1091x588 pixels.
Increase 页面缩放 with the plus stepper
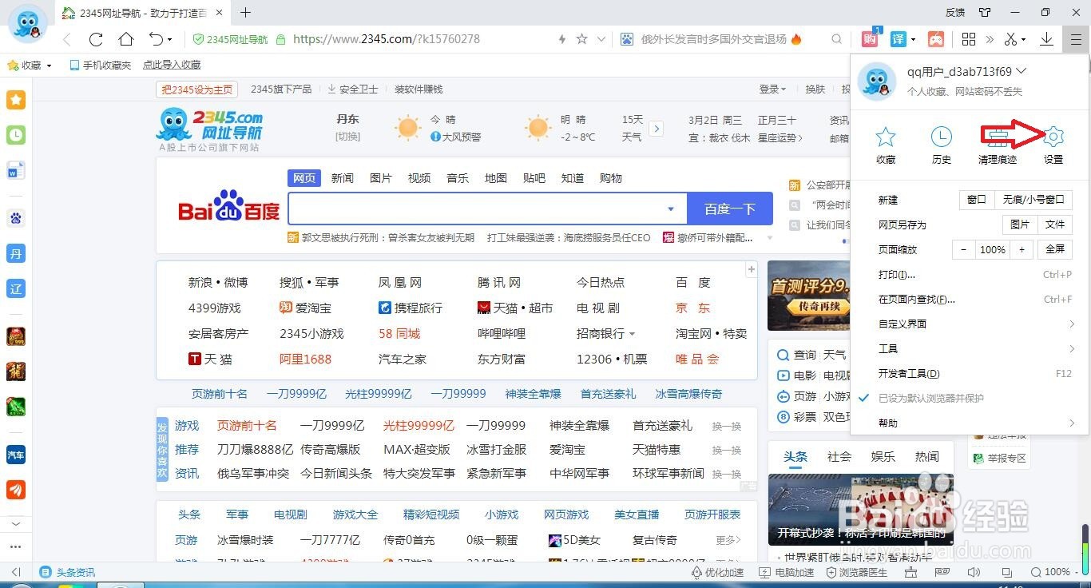click(1022, 249)
